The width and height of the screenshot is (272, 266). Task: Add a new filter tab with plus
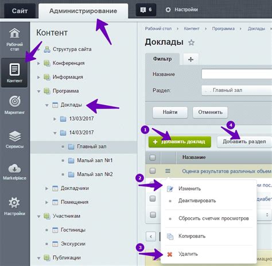pos(191,59)
